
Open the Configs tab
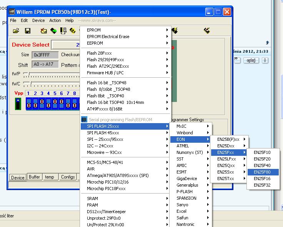[68, 177]
